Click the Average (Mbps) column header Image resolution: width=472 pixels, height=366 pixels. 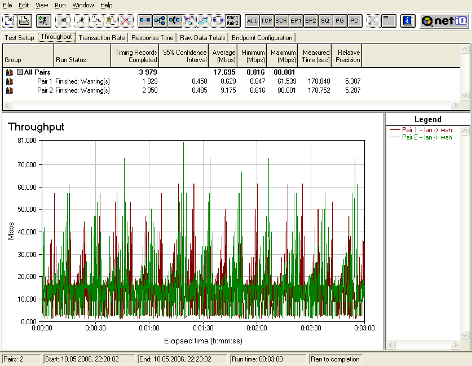click(x=224, y=56)
